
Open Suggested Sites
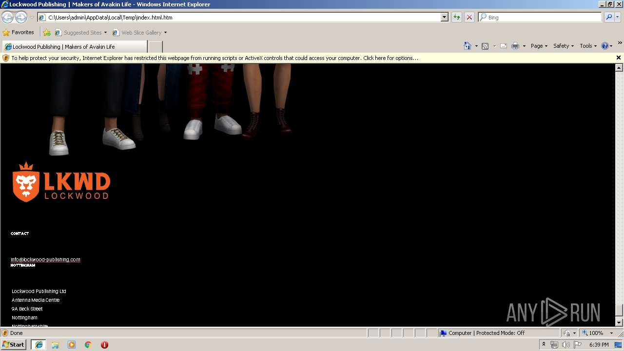(80, 33)
